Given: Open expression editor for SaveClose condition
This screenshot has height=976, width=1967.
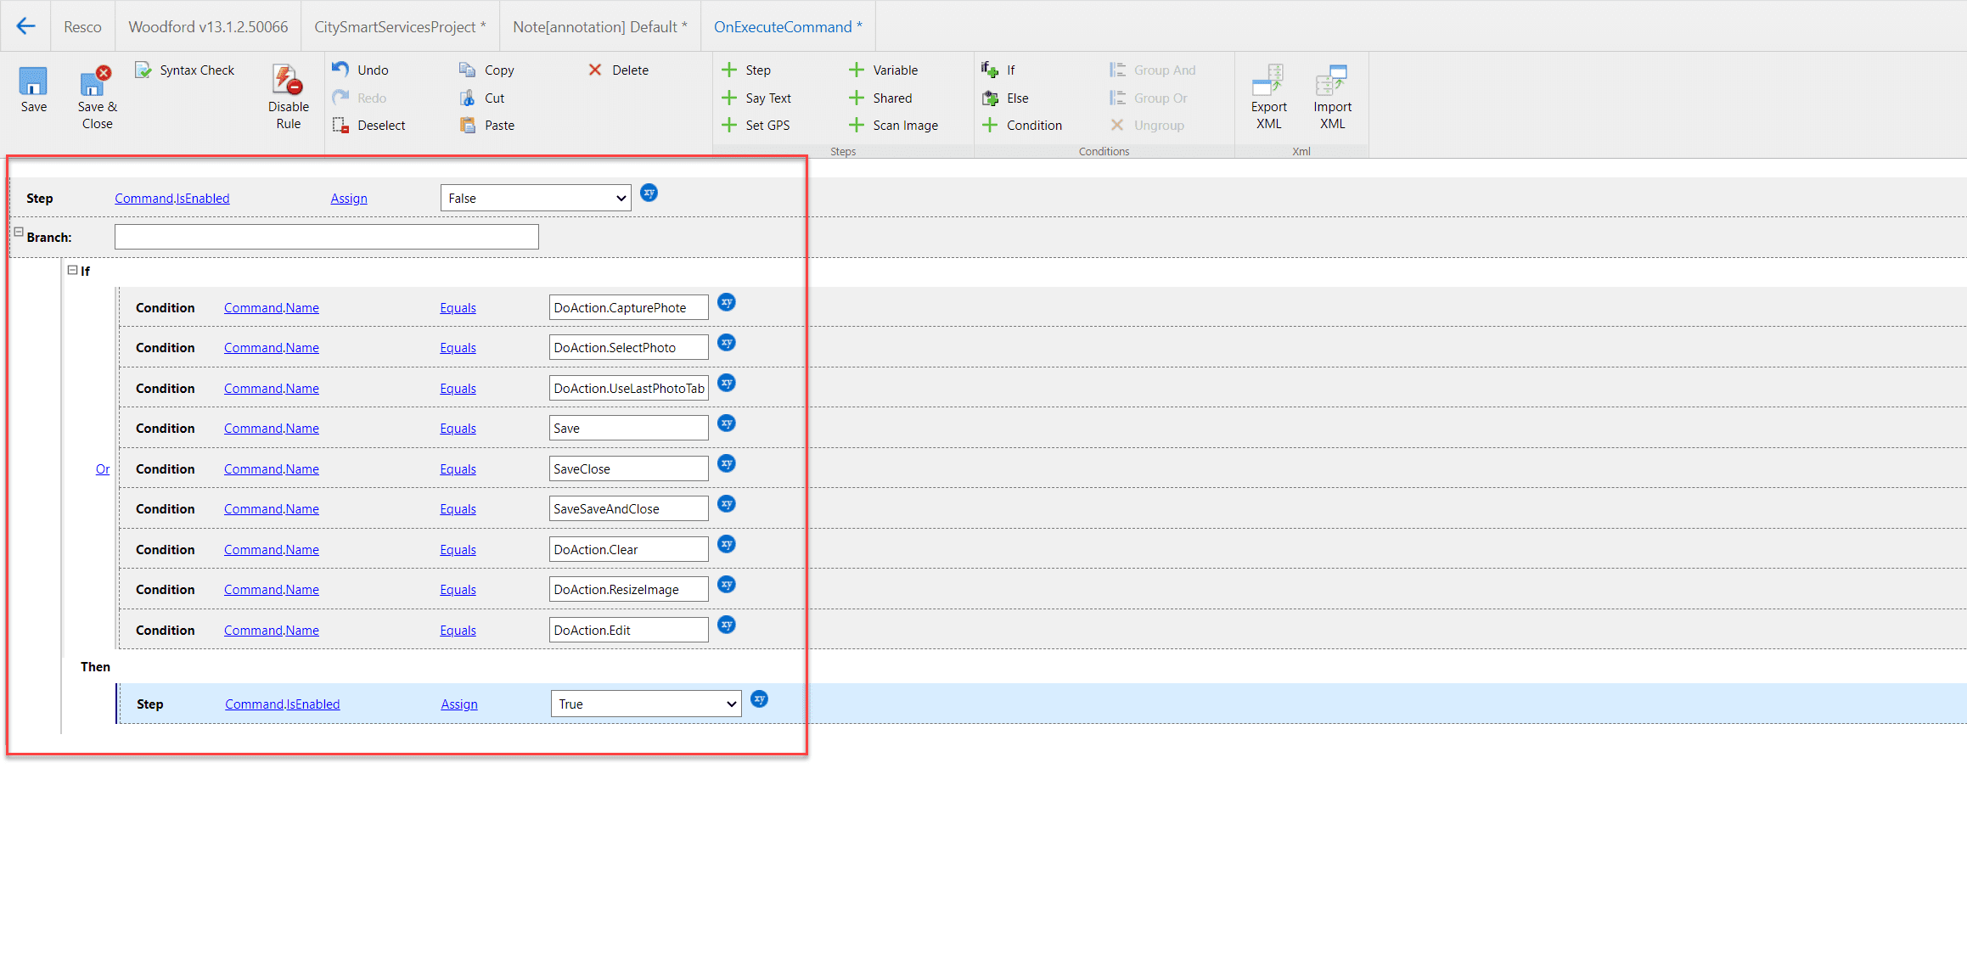Looking at the screenshot, I should pos(726,463).
